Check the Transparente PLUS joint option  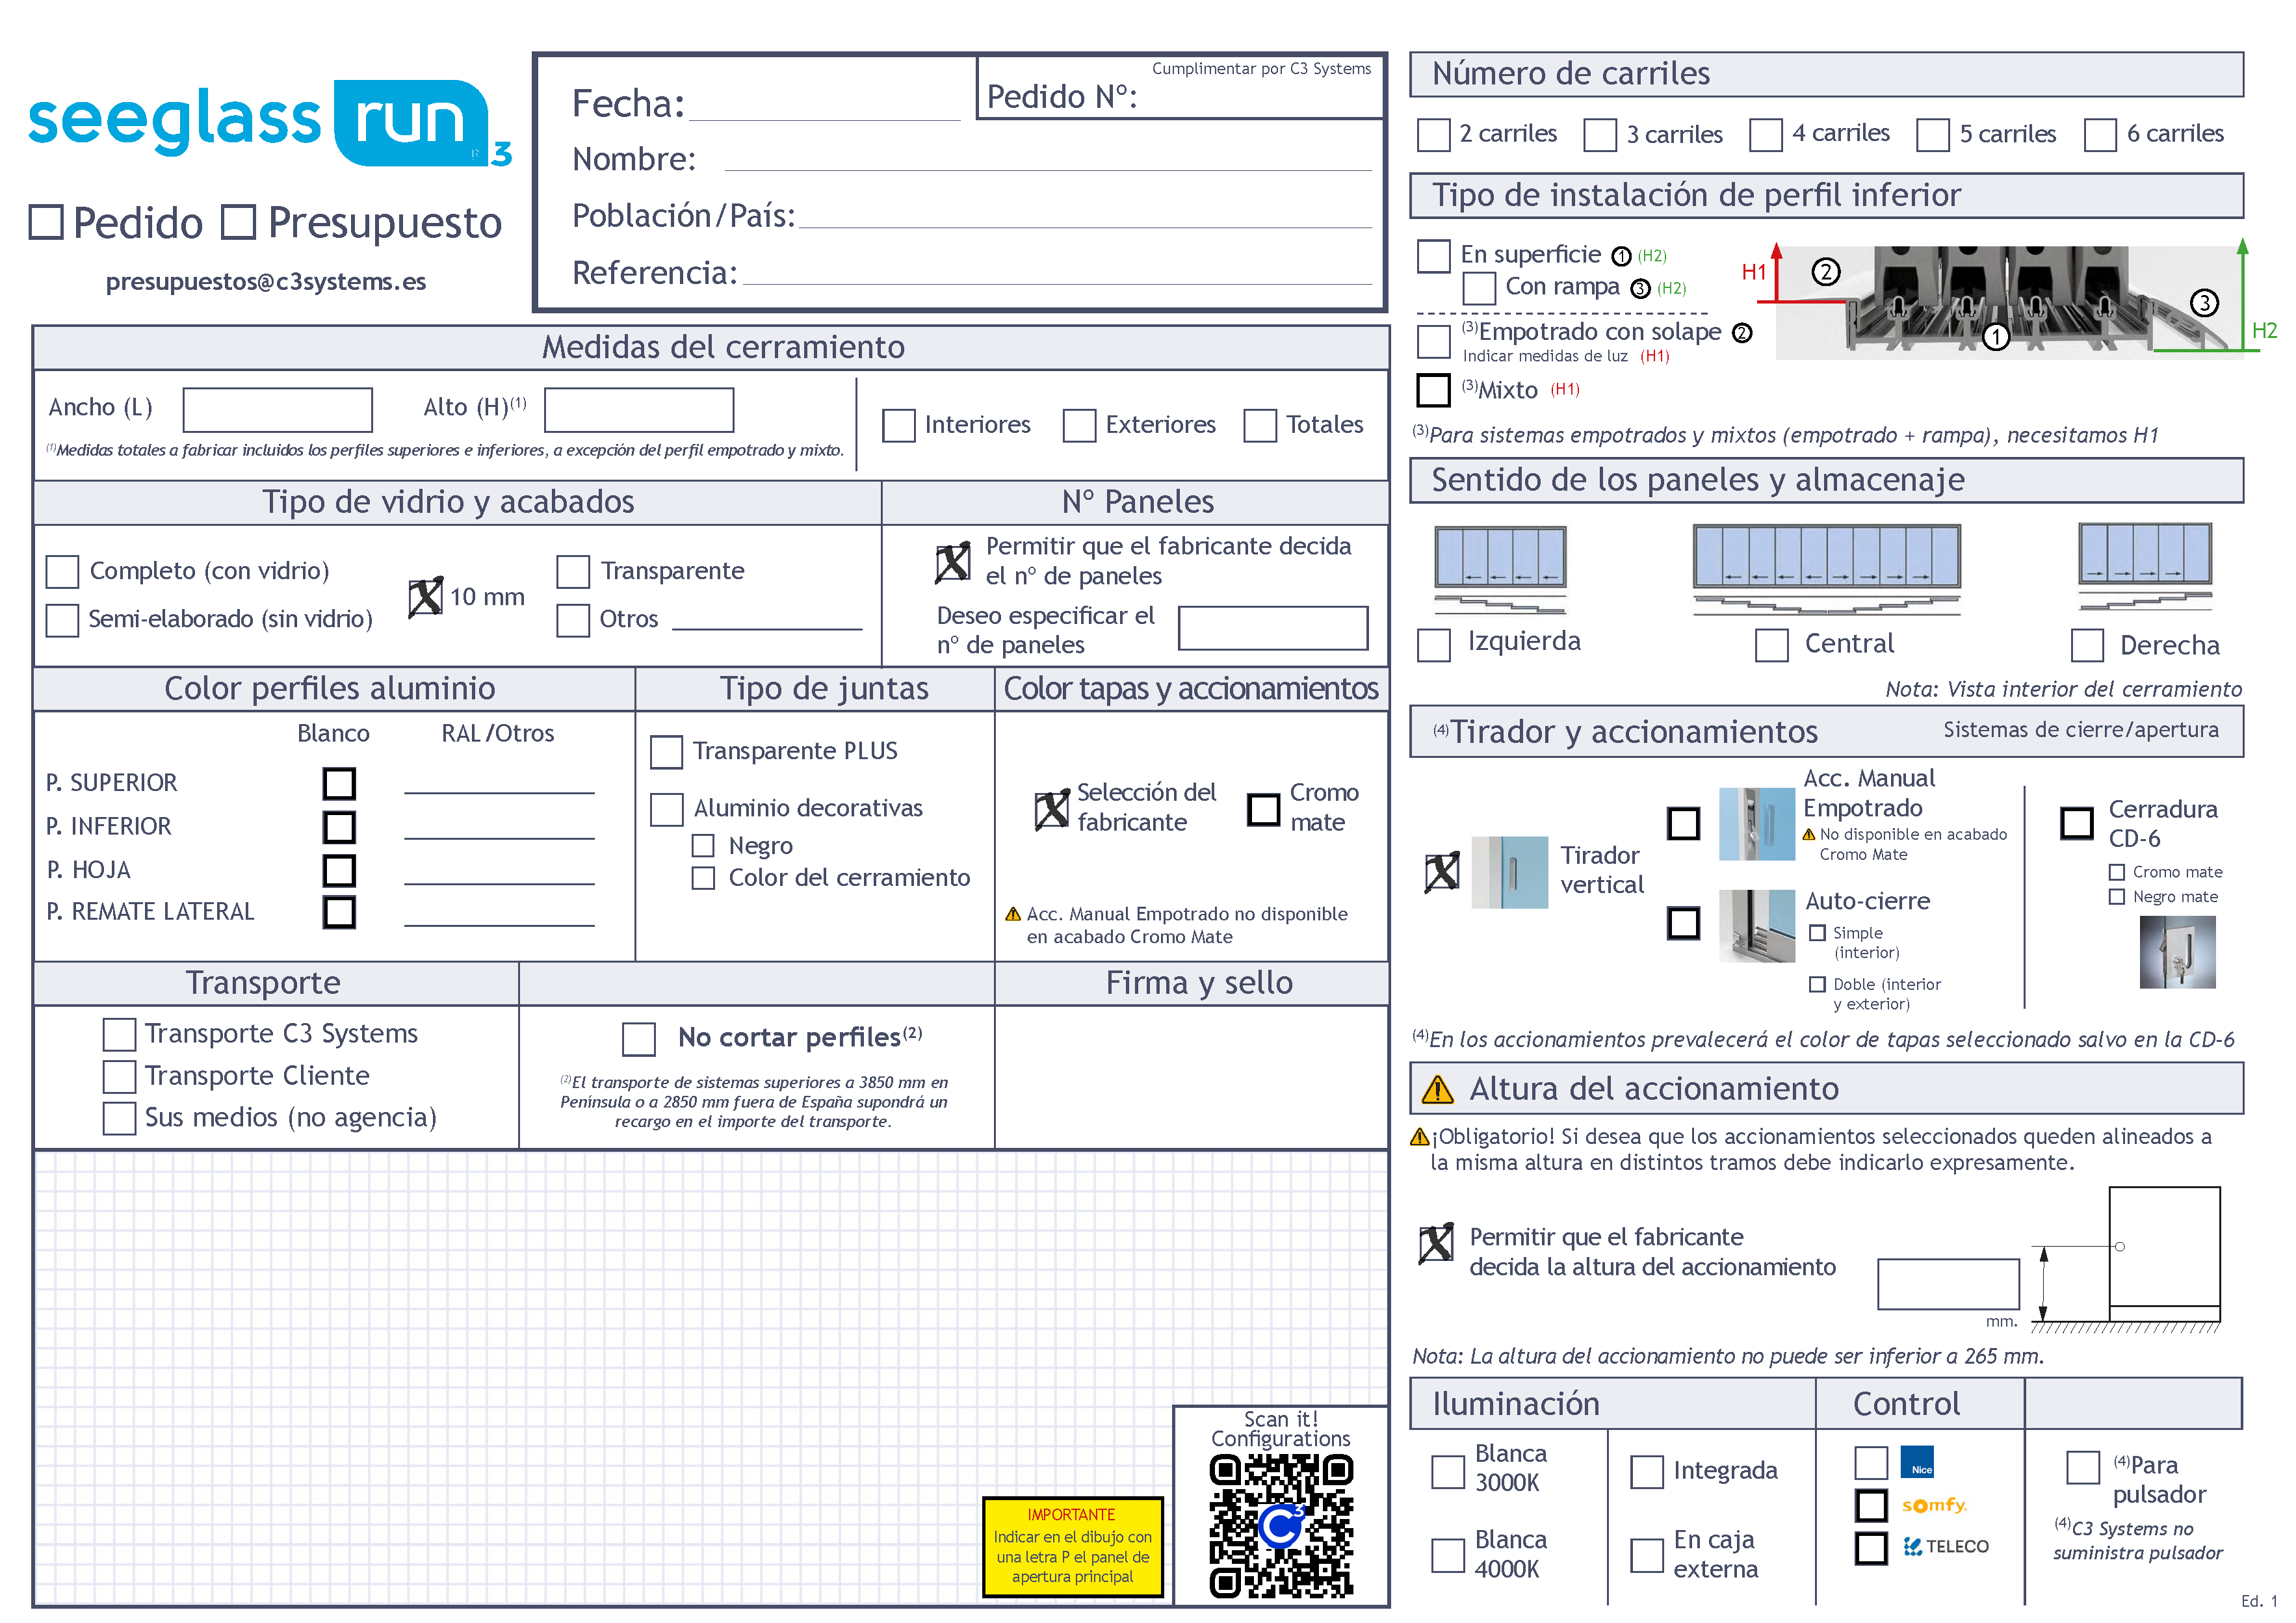click(x=666, y=752)
